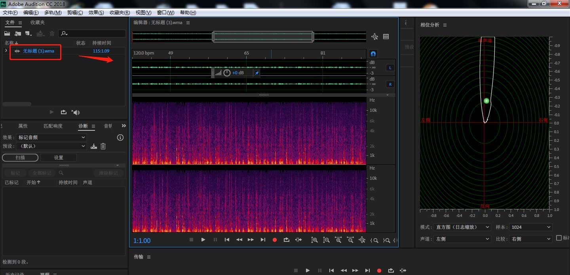
Task: Click the 扫描 button
Action: (20, 158)
